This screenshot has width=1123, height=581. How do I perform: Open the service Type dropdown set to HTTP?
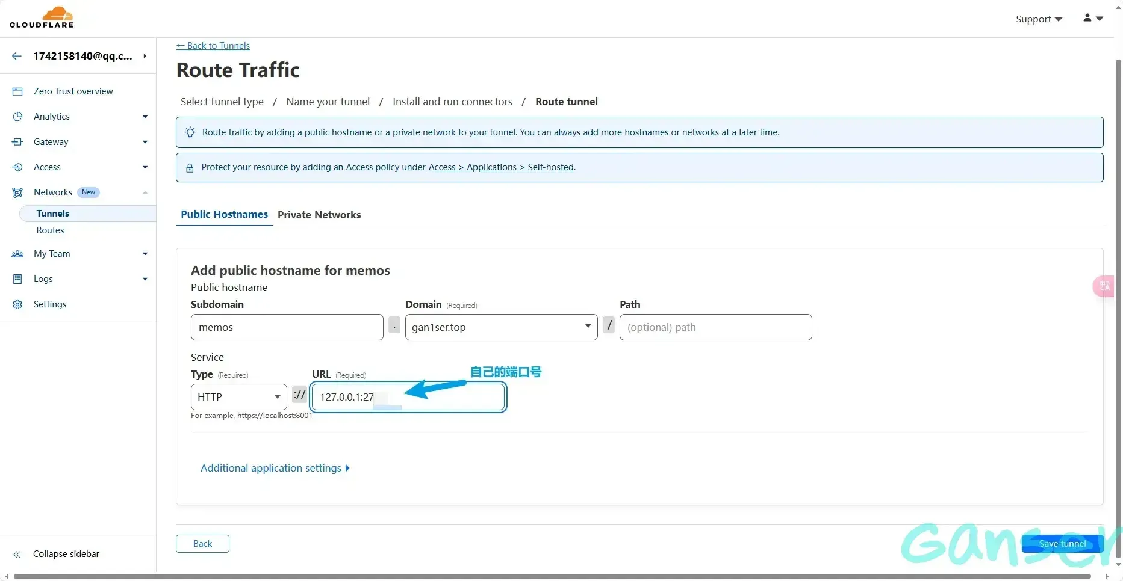coord(238,397)
